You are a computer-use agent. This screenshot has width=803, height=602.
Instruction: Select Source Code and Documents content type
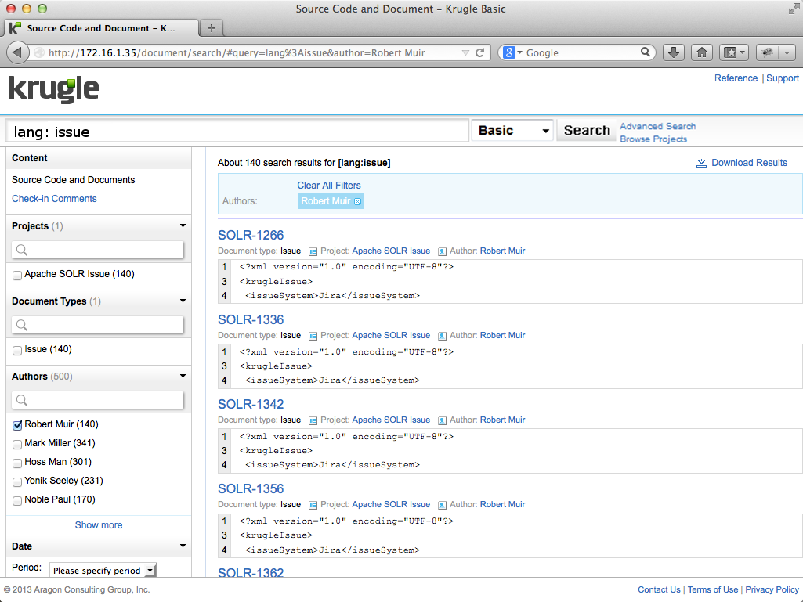[x=73, y=180]
